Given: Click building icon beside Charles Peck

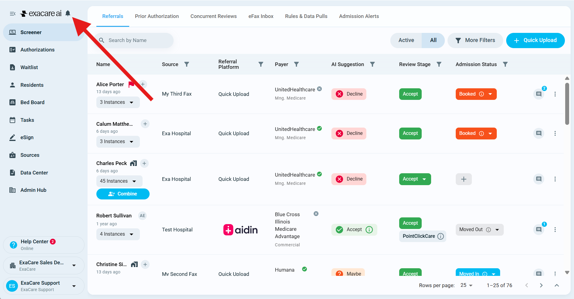Looking at the screenshot, I should pyautogui.click(x=133, y=164).
